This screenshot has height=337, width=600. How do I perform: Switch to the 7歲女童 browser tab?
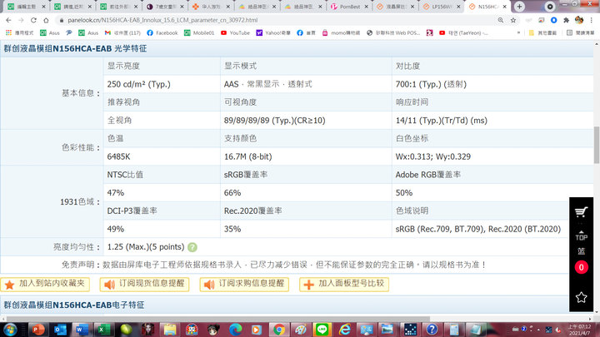pos(165,7)
